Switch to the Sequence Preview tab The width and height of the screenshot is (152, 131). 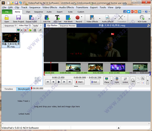(67, 26)
